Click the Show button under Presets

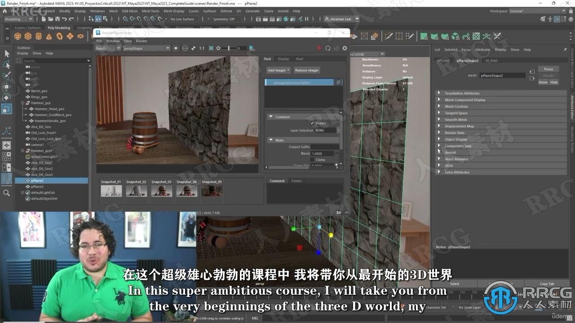pyautogui.click(x=543, y=82)
